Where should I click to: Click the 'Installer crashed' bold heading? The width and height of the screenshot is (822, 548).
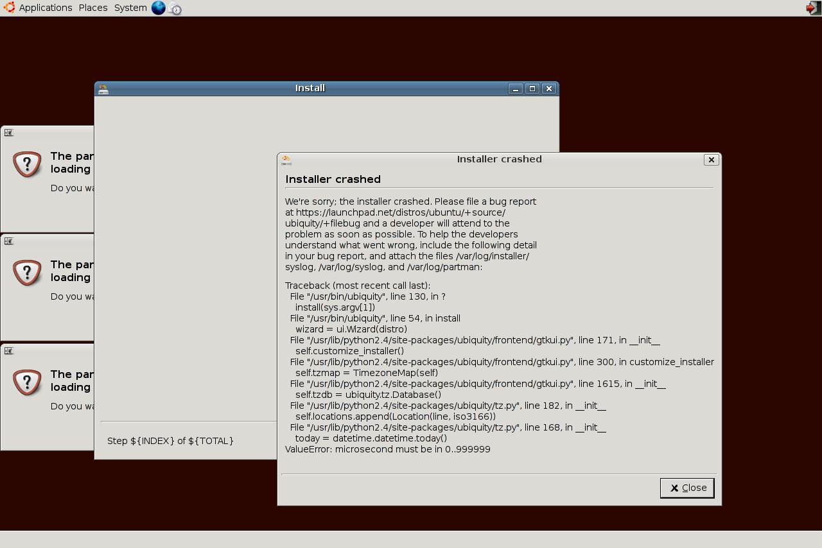pos(333,180)
